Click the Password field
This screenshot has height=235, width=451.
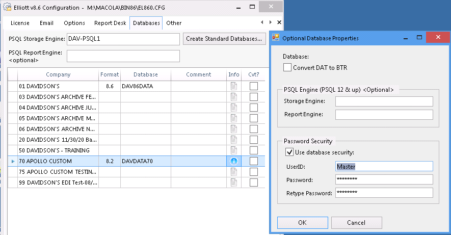pyautogui.click(x=384, y=179)
